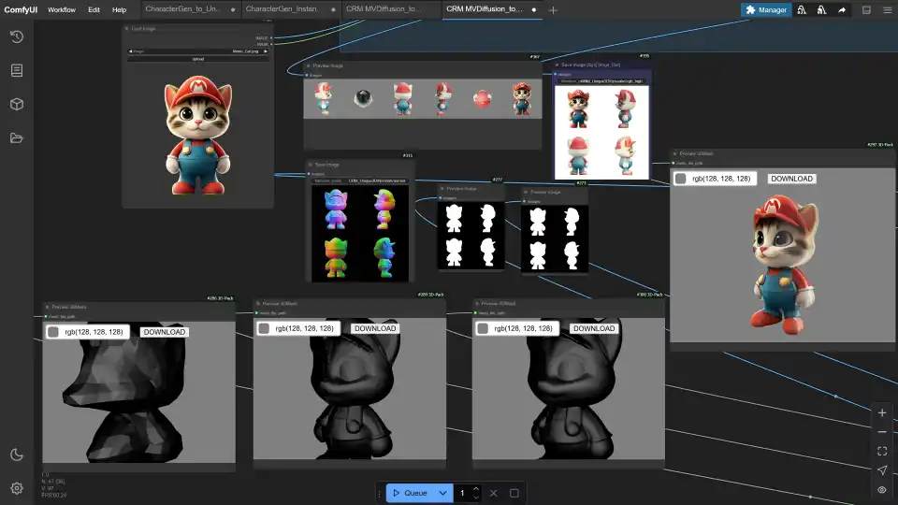898x505 pixels.
Task: Click the select-mode arrow icon on canvas controls
Action: coord(882,470)
